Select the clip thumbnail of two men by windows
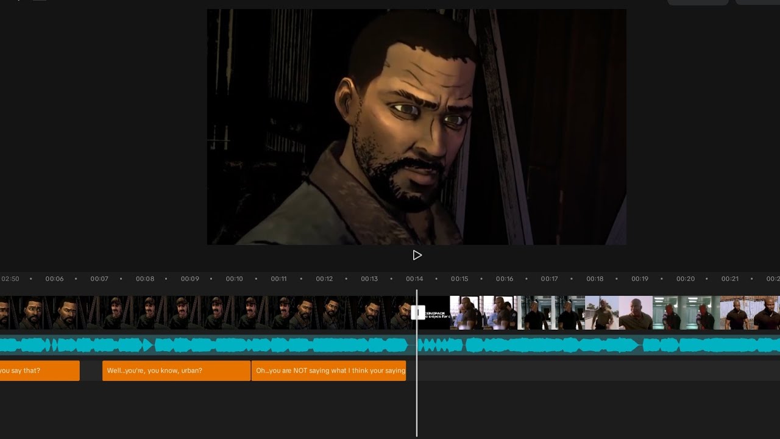 (x=484, y=313)
